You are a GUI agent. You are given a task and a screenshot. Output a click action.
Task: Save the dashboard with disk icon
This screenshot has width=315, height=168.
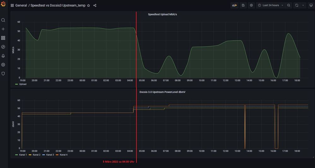[x=243, y=5]
